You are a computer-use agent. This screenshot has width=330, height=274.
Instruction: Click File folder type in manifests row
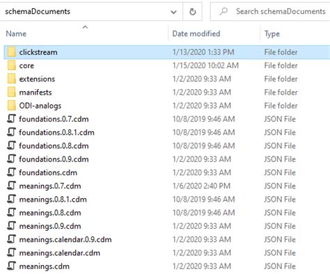click(x=281, y=92)
